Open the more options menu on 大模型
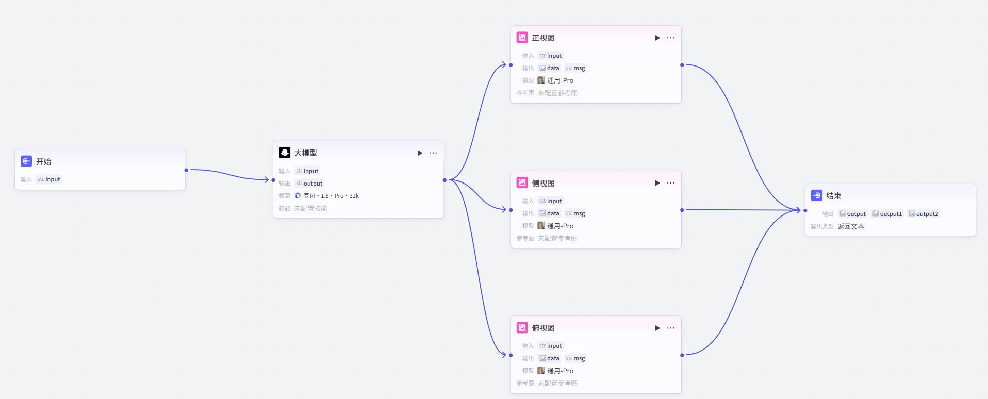This screenshot has height=399, width=988. click(433, 153)
